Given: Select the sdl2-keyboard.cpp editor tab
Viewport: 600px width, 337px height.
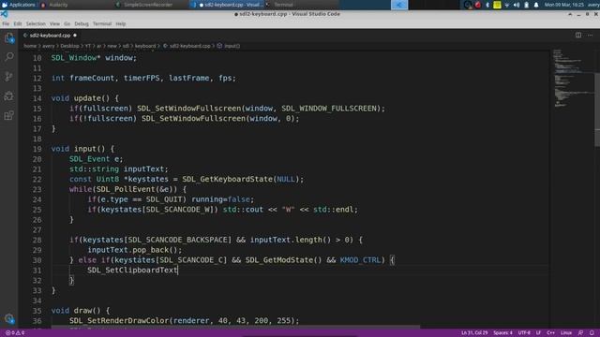Looking at the screenshot, I should [50, 36].
